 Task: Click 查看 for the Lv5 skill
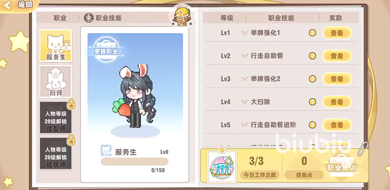337,125
